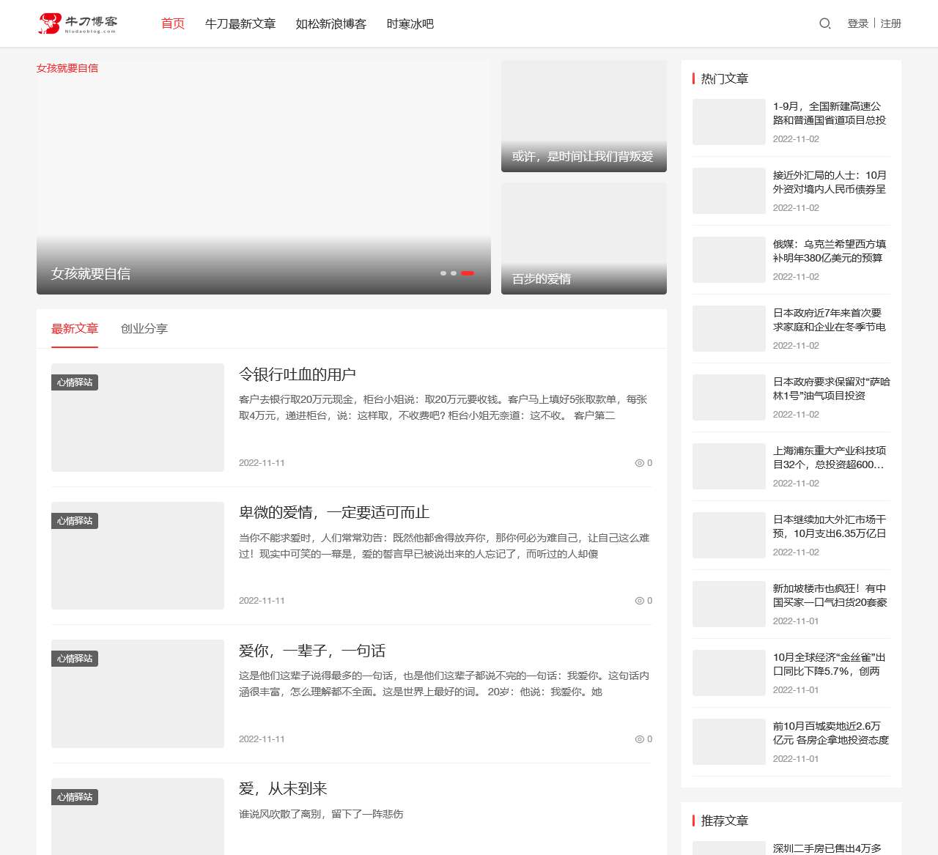Image resolution: width=938 pixels, height=855 pixels.
Task: Open the 女孩就要自信 carousel slide
Action: point(264,177)
